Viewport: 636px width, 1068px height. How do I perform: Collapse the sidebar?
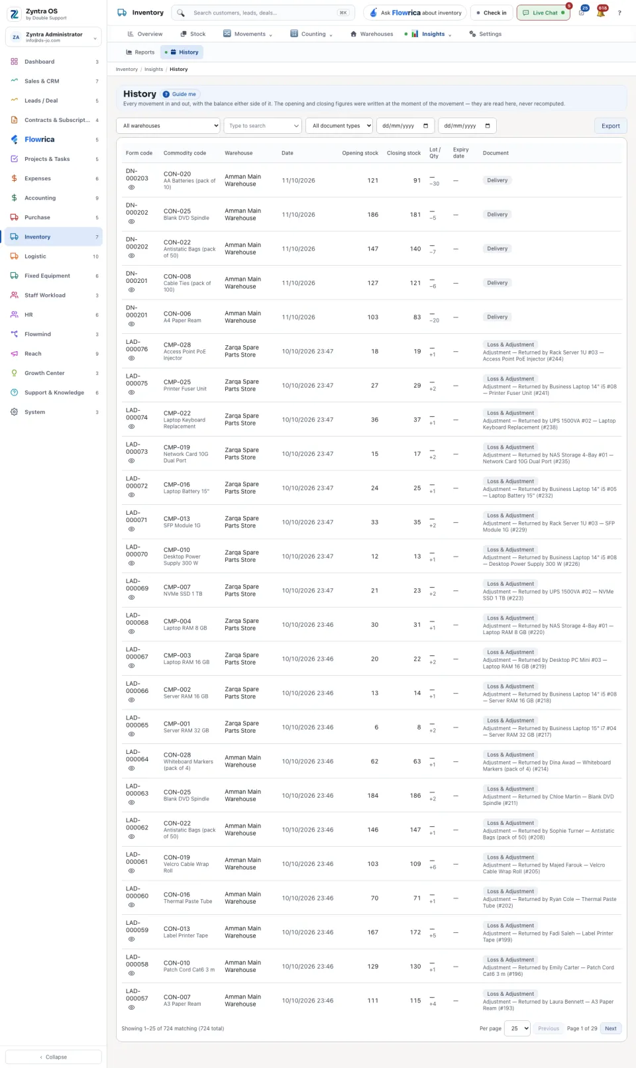(x=54, y=1057)
